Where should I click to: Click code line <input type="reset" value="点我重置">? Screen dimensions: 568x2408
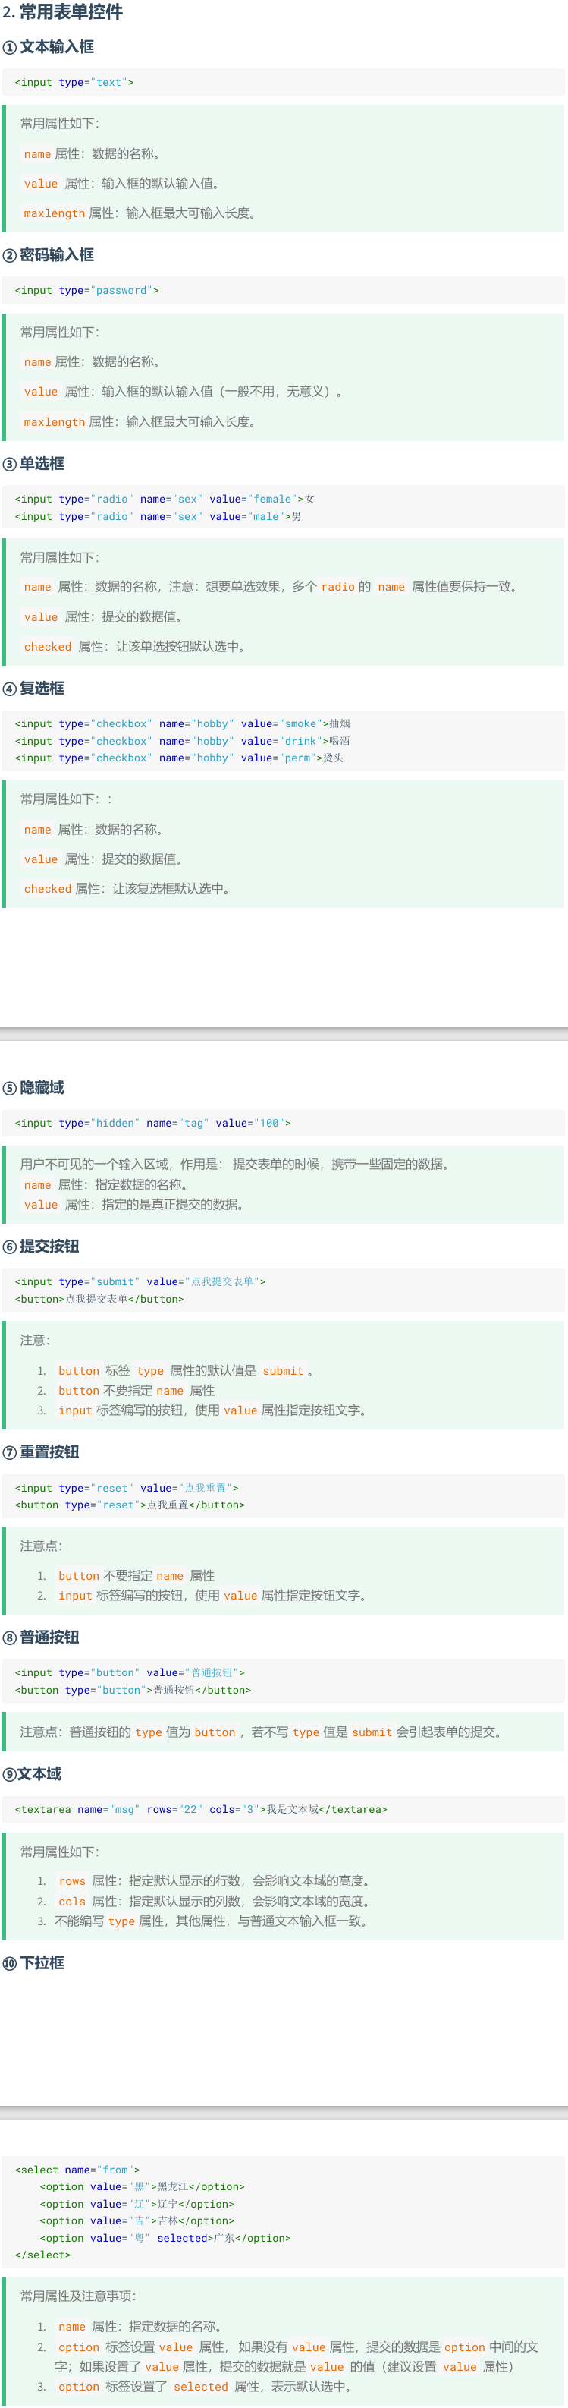[127, 1488]
